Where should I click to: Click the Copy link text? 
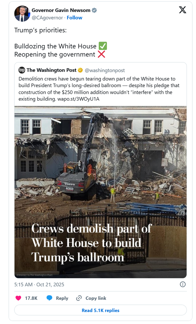pyautogui.click(x=96, y=298)
